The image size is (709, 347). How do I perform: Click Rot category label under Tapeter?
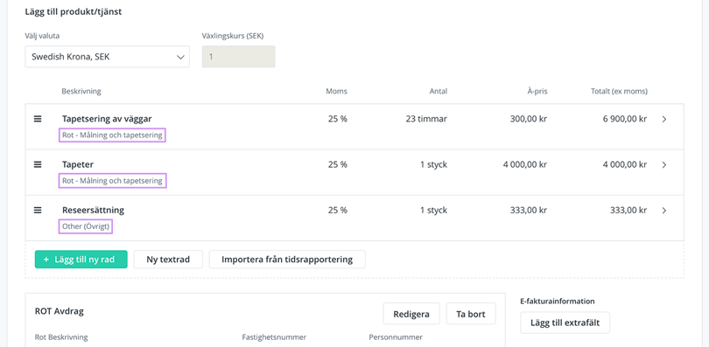pos(112,181)
